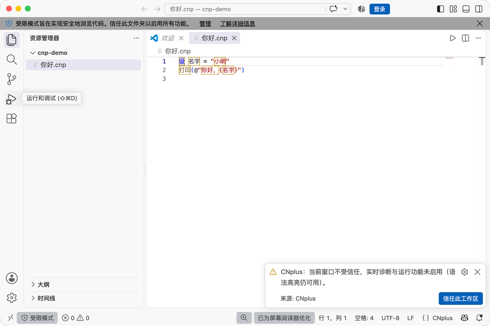Screen dimensions: 490x326
Task: Close the 你好.cnp tab
Action: tap(234, 38)
